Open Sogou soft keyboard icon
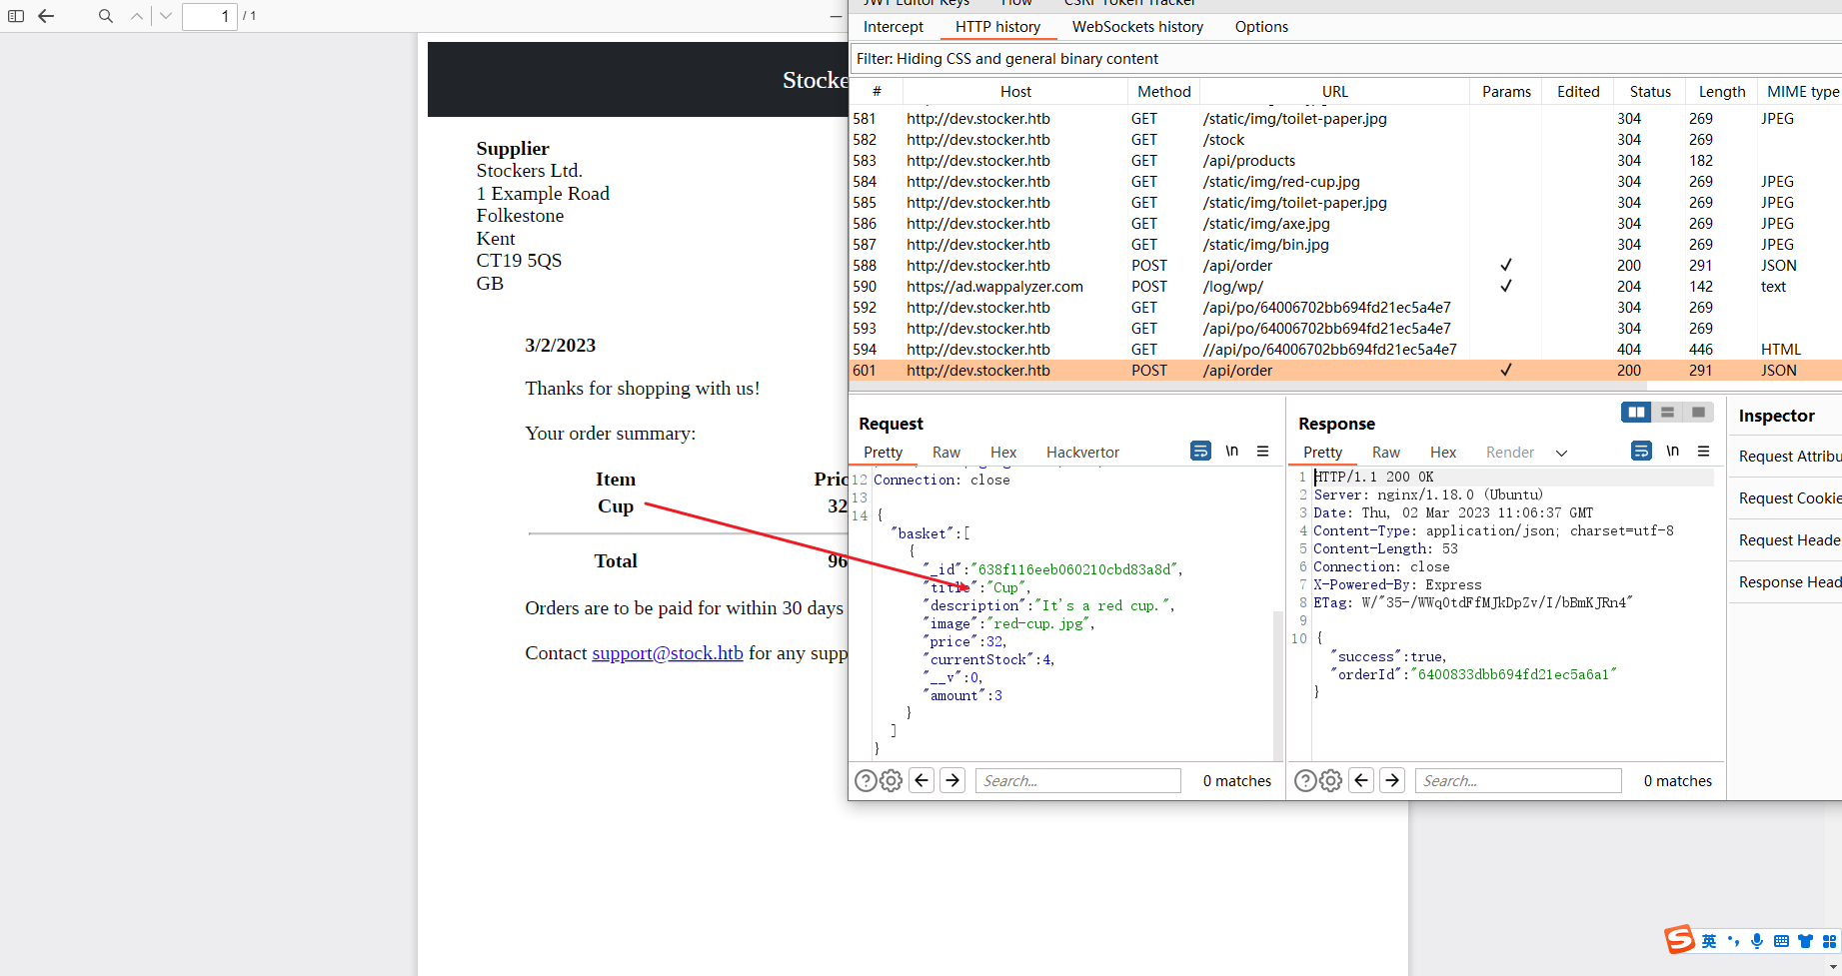Screen dimensions: 1842x976 (x=1781, y=941)
